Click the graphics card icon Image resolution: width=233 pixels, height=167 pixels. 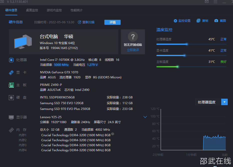tap(11, 73)
